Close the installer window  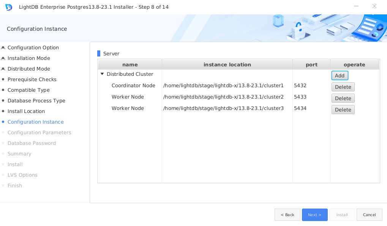pyautogui.click(x=374, y=6)
